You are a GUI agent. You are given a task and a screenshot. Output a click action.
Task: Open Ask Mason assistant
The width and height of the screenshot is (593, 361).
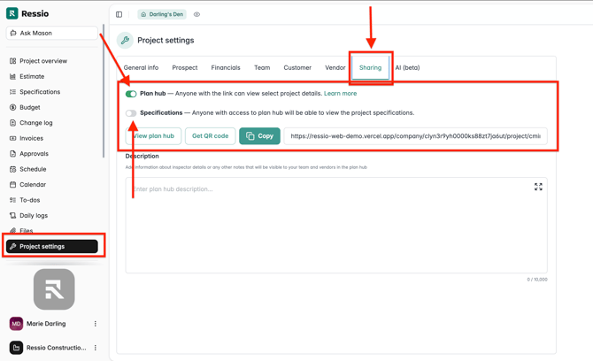point(51,33)
